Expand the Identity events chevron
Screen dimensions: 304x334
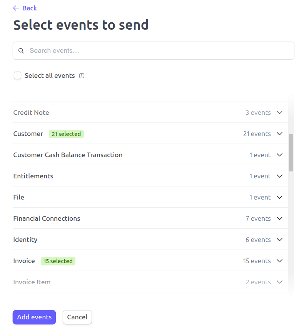point(280,240)
